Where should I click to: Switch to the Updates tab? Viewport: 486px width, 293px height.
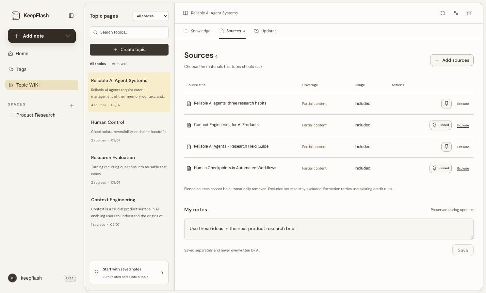[x=265, y=31]
